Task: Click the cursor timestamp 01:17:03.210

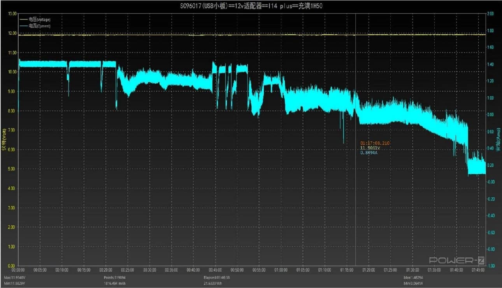Action: 375,143
